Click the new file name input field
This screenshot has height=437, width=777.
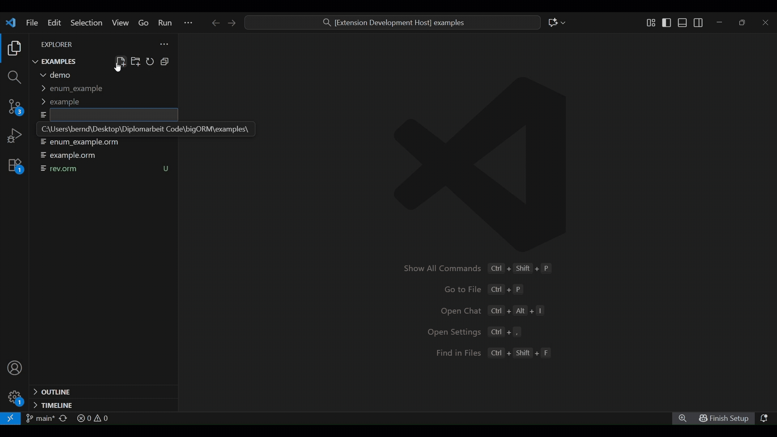(x=114, y=115)
